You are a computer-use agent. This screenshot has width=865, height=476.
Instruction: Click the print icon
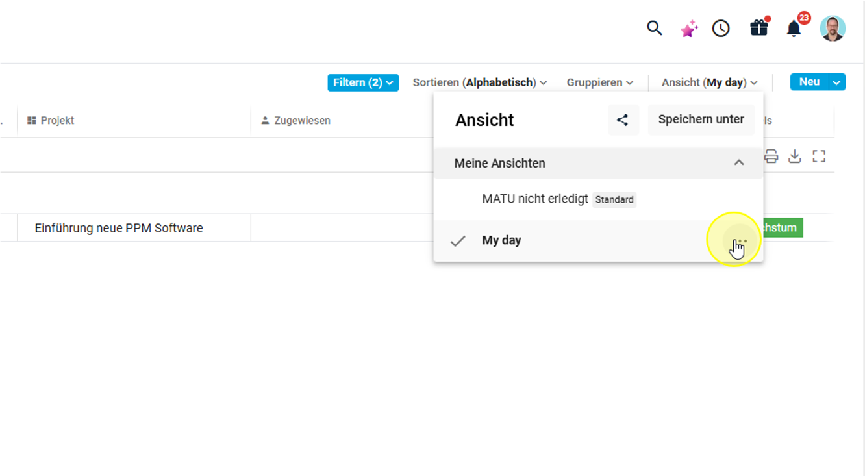pos(771,157)
